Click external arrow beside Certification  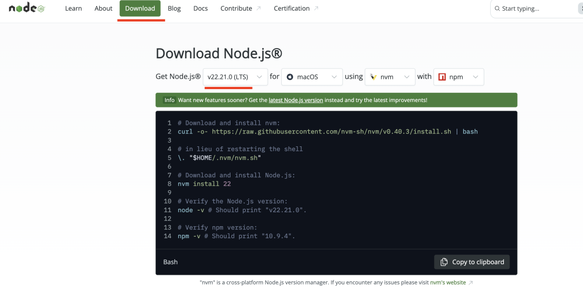coord(316,9)
